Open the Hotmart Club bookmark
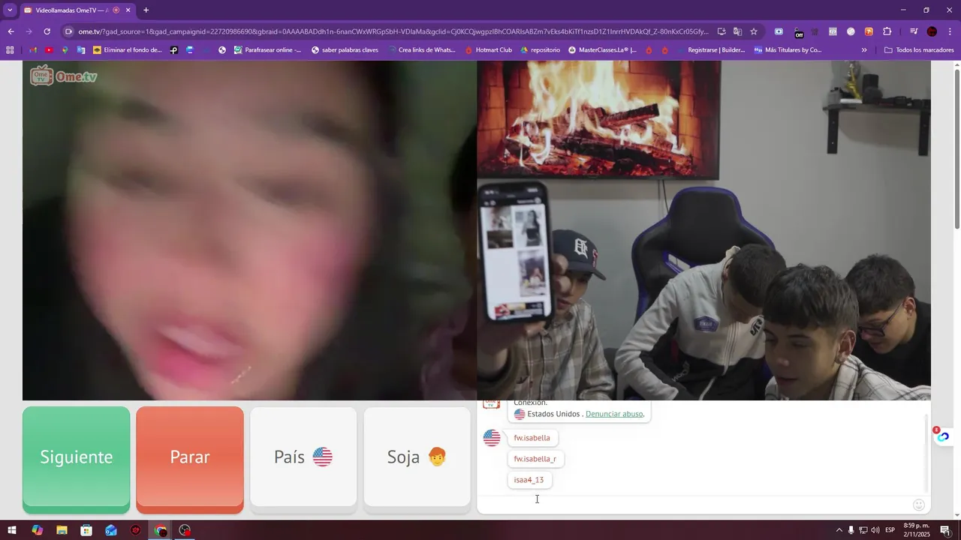 click(x=488, y=50)
